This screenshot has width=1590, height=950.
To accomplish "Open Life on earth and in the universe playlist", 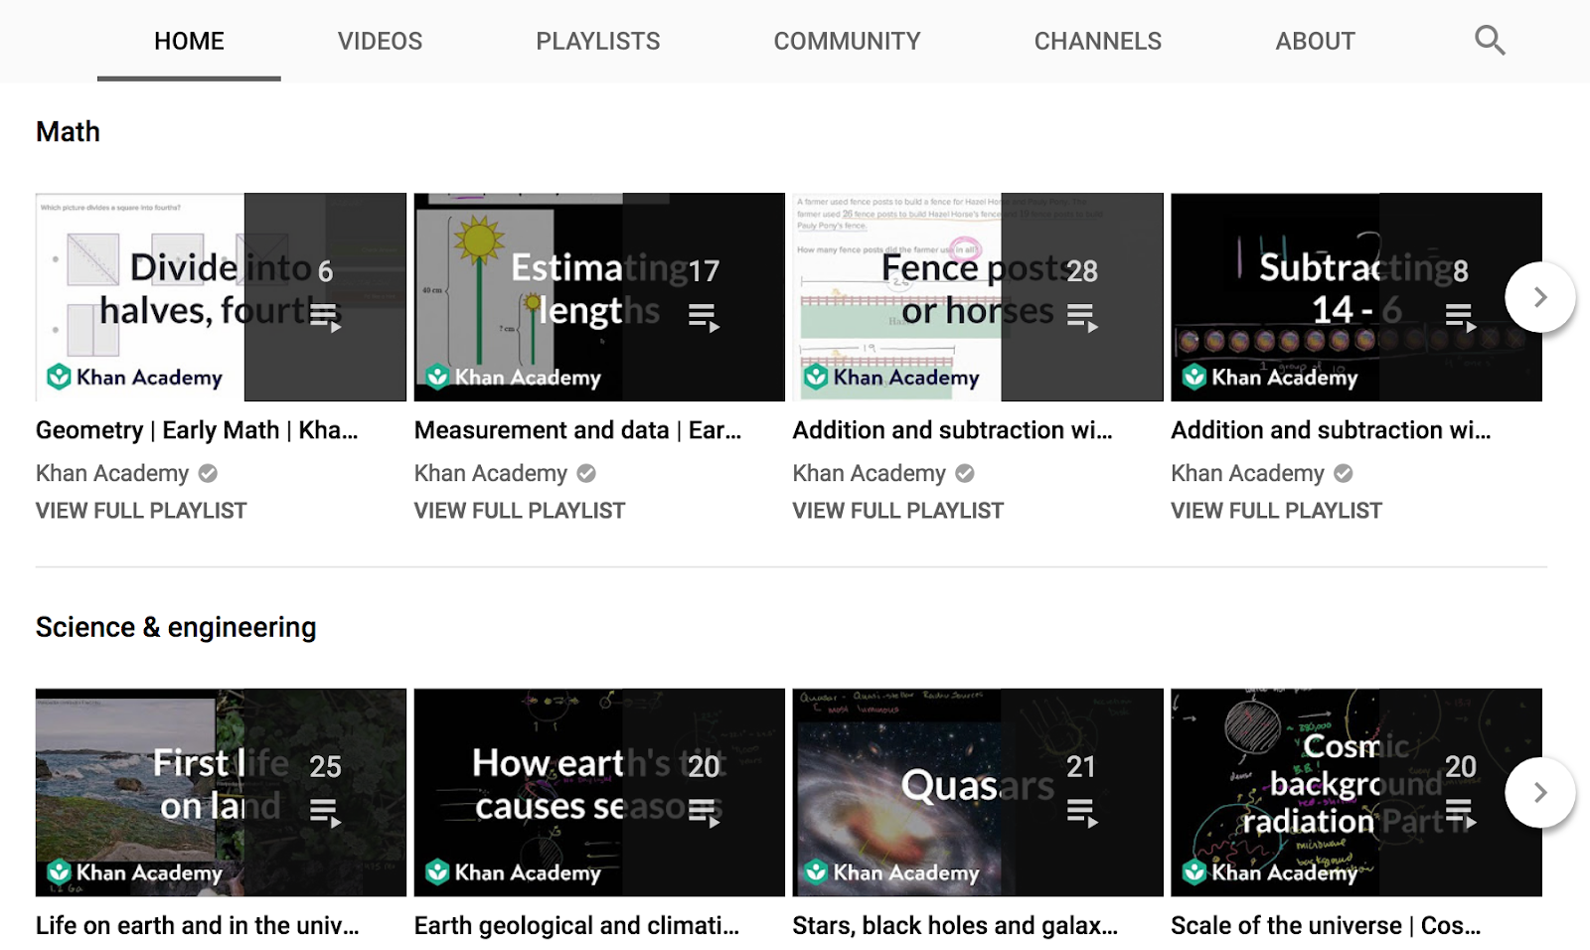I will [198, 926].
